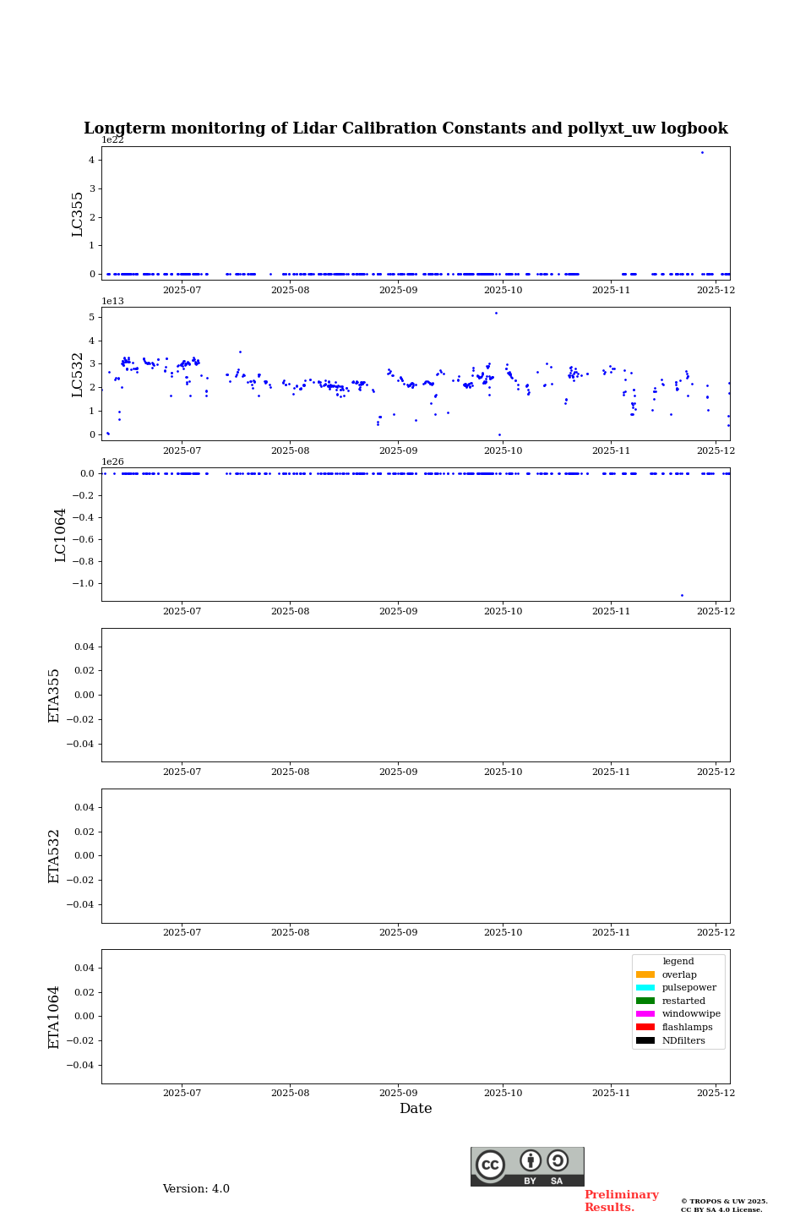Click the lowest outlier point in LC1064 plot
This screenshot has height=1217, width=811.
(x=682, y=595)
